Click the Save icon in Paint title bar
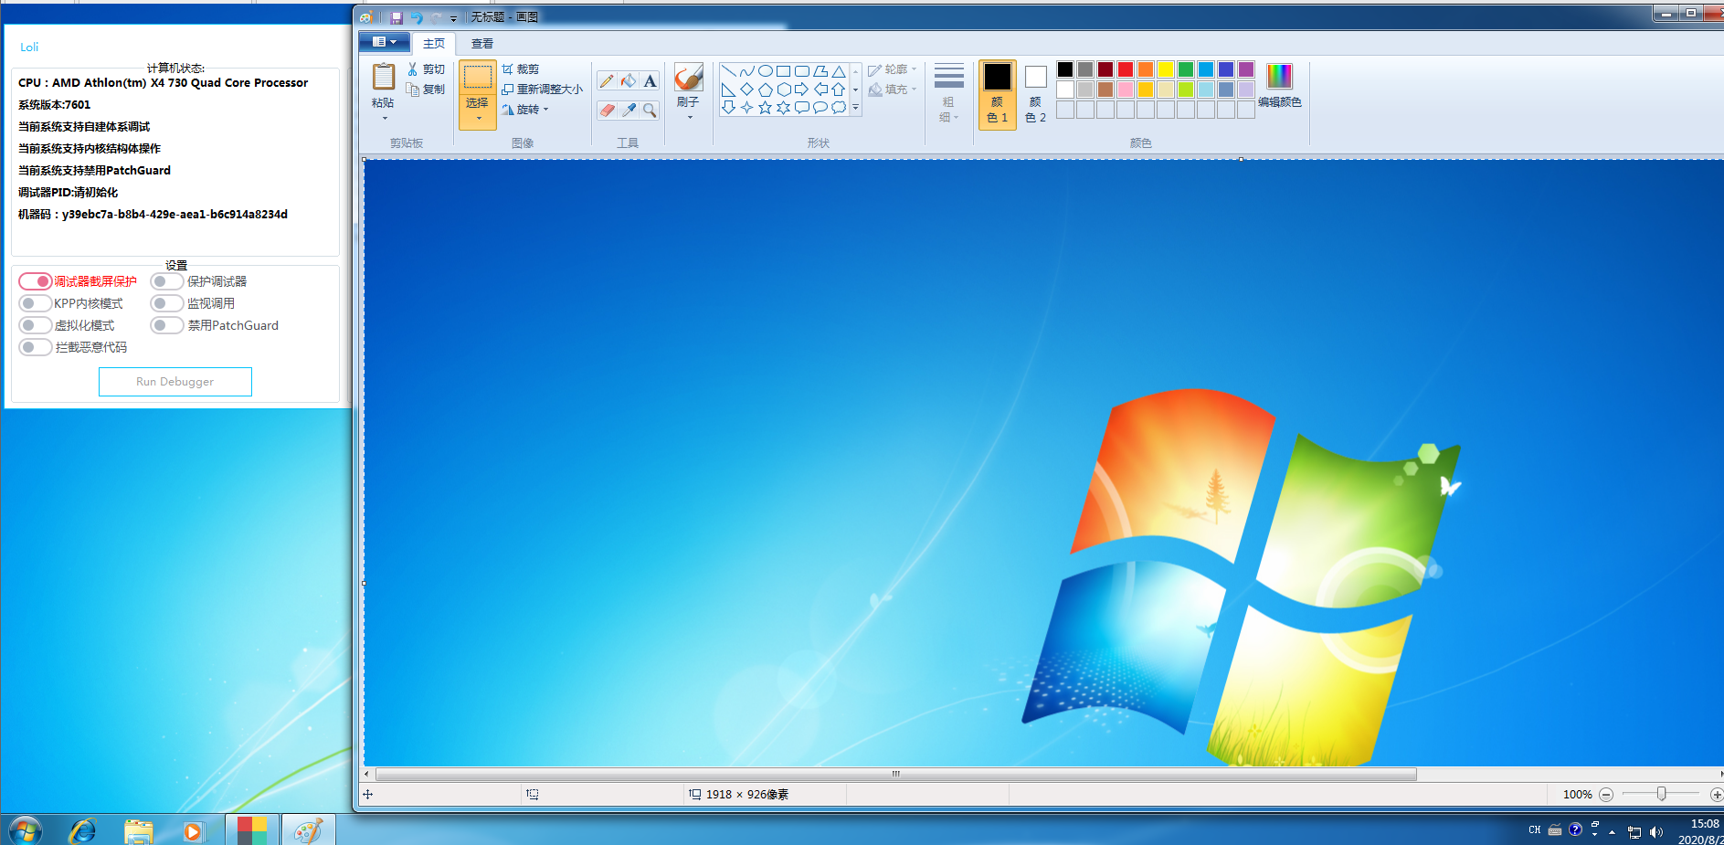This screenshot has width=1724, height=845. [x=397, y=17]
